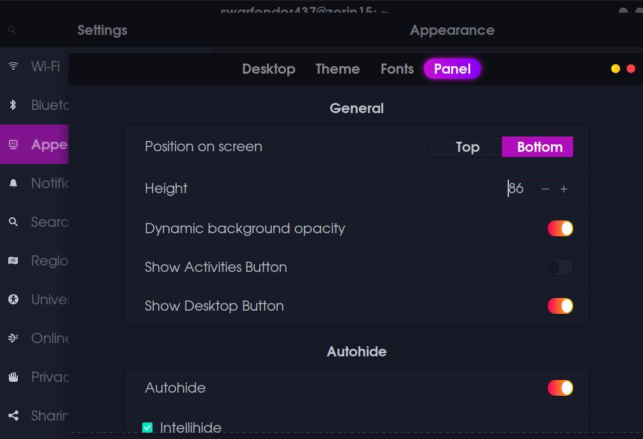
Task: Turn off Show Desktop Button switch
Action: pos(560,306)
